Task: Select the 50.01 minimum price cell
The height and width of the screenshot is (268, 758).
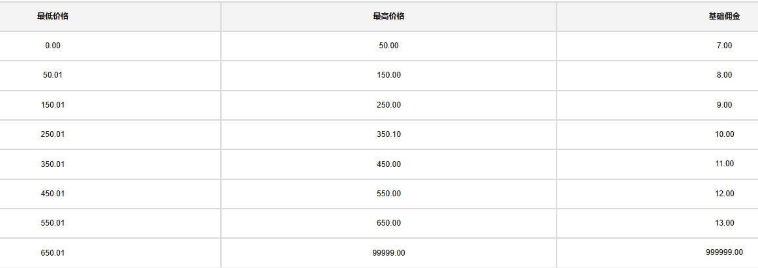Action: pos(53,75)
